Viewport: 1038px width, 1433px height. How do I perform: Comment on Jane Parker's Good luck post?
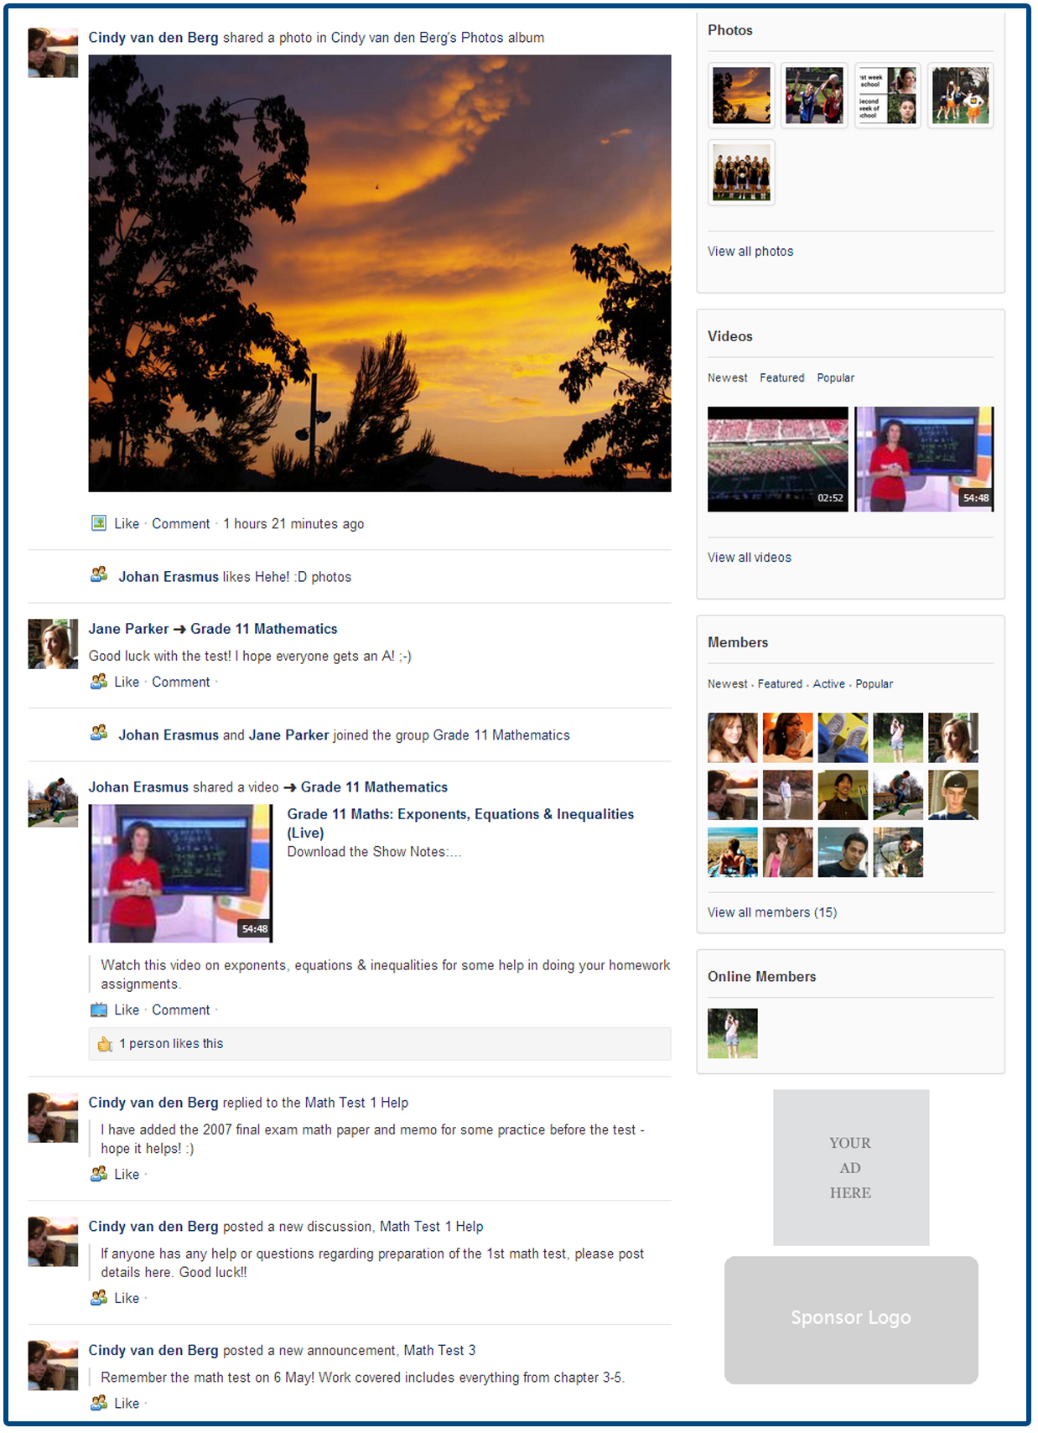[181, 683]
